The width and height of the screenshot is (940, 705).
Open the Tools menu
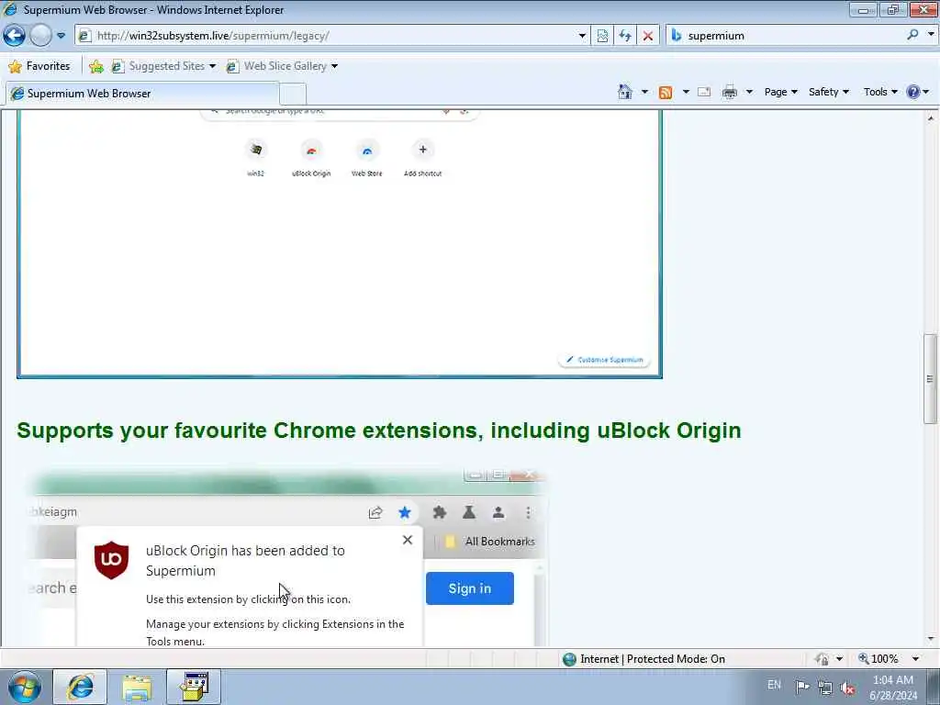coord(880,92)
